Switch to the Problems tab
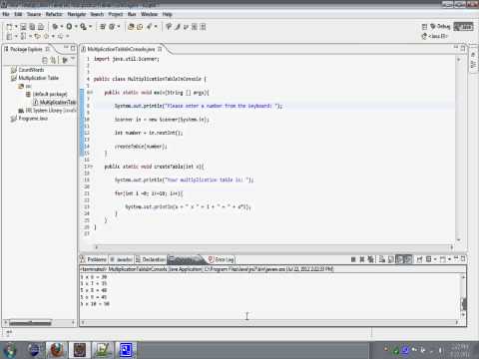Image resolution: width=479 pixels, height=359 pixels. click(x=94, y=259)
